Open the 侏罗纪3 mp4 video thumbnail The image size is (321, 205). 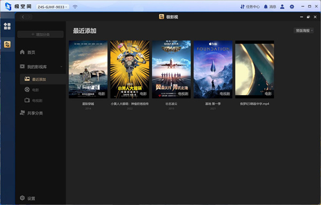pyautogui.click(x=255, y=69)
